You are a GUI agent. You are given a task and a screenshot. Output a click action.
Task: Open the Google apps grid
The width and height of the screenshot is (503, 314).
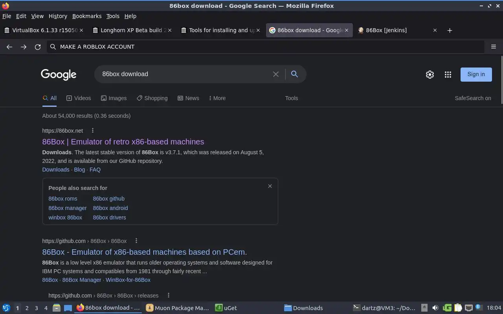[x=448, y=75]
